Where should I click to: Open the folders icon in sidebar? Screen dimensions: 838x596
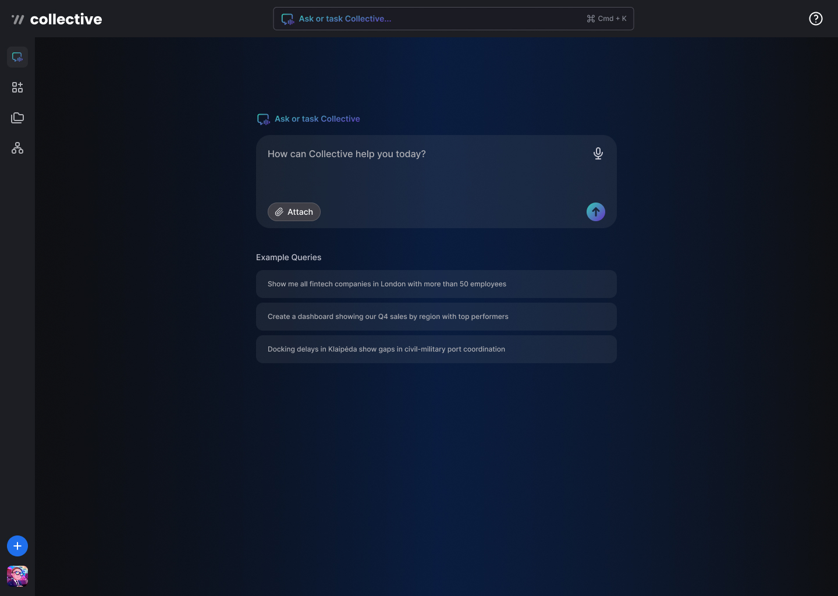[17, 118]
